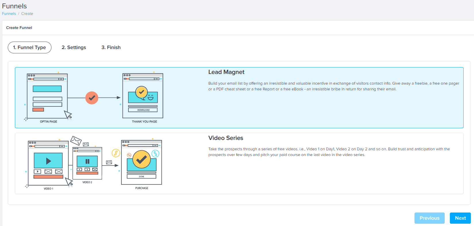
Task: Click the yellow dollar coin icon
Action: [x=116, y=153]
